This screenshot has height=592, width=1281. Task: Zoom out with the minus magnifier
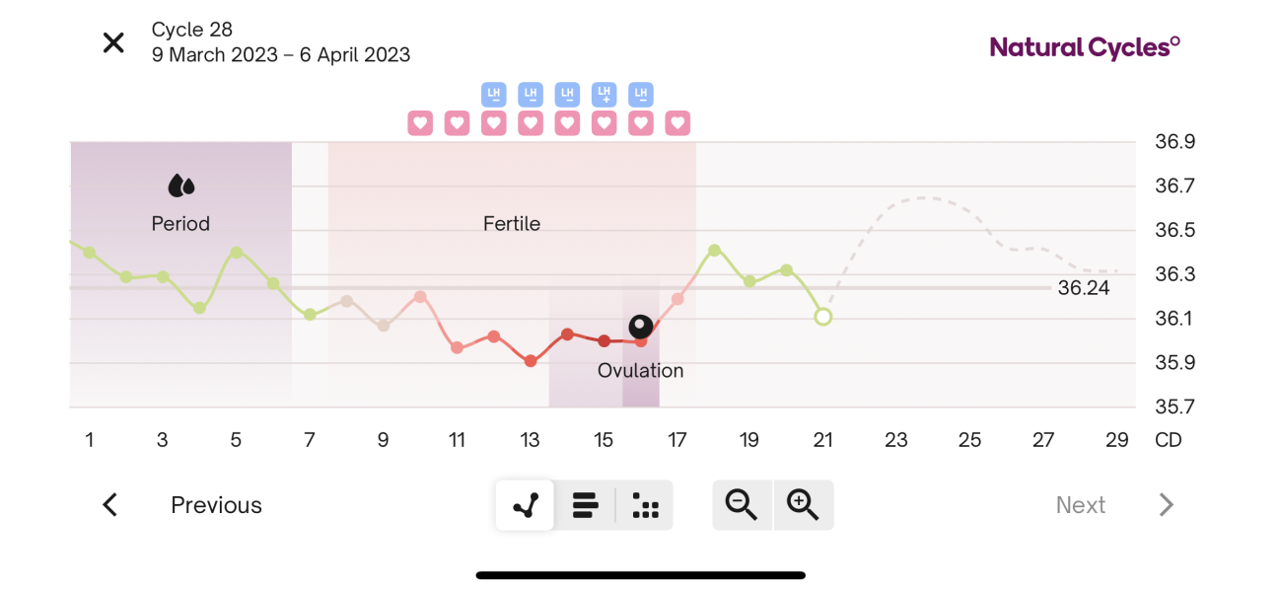pyautogui.click(x=742, y=505)
